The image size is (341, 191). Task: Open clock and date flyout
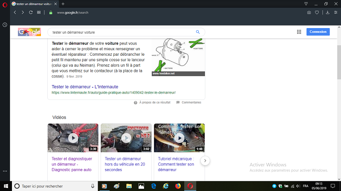click(x=319, y=186)
